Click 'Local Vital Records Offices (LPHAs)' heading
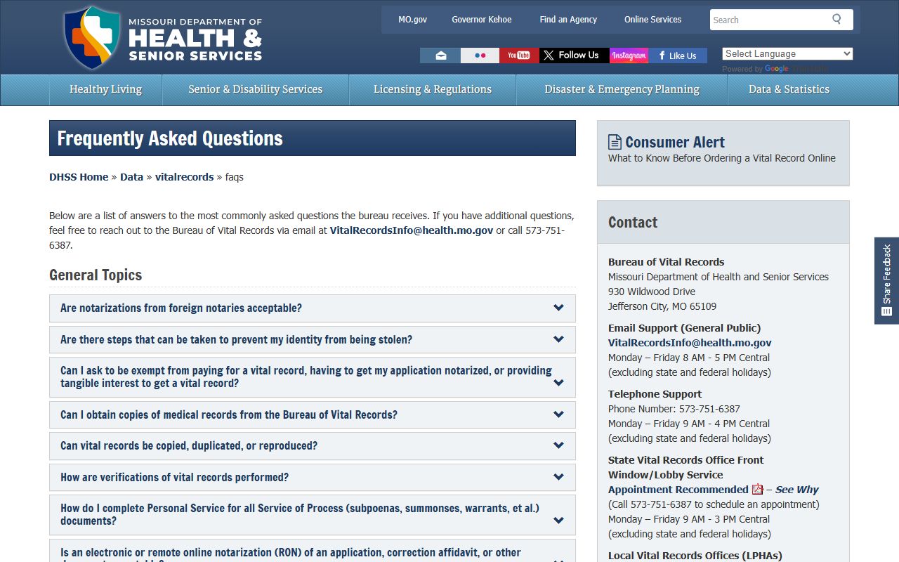 pos(695,556)
